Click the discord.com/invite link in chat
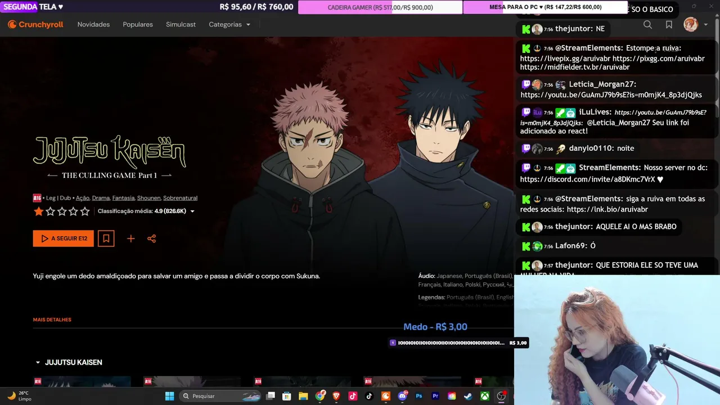The height and width of the screenshot is (405, 720). pyautogui.click(x=587, y=179)
